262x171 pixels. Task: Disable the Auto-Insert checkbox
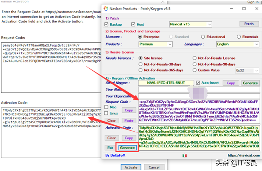coord(198,83)
